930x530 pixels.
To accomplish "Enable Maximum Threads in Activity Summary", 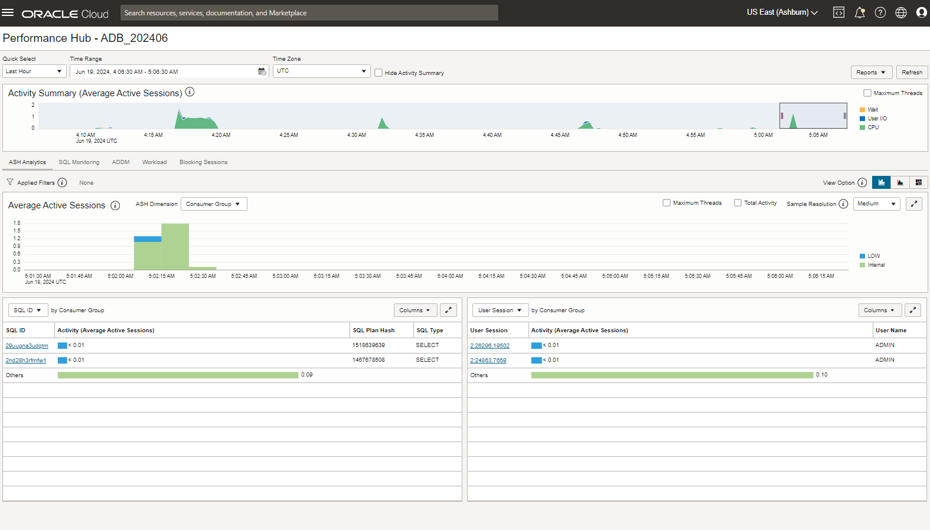I will tap(867, 93).
